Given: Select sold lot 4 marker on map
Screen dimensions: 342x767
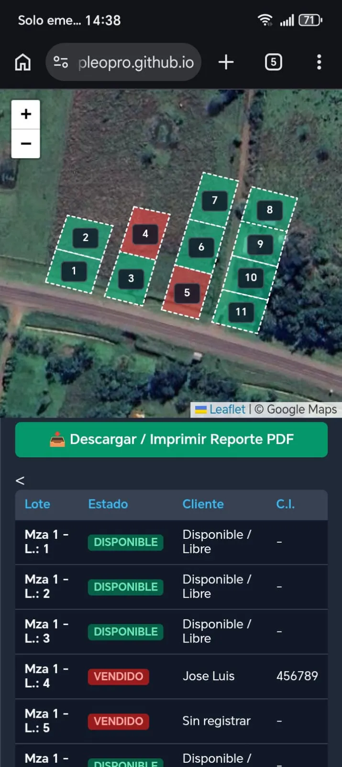Looking at the screenshot, I should coord(145,234).
